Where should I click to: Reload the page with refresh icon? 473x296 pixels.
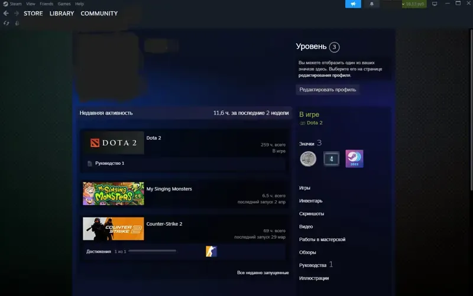tap(7, 23)
